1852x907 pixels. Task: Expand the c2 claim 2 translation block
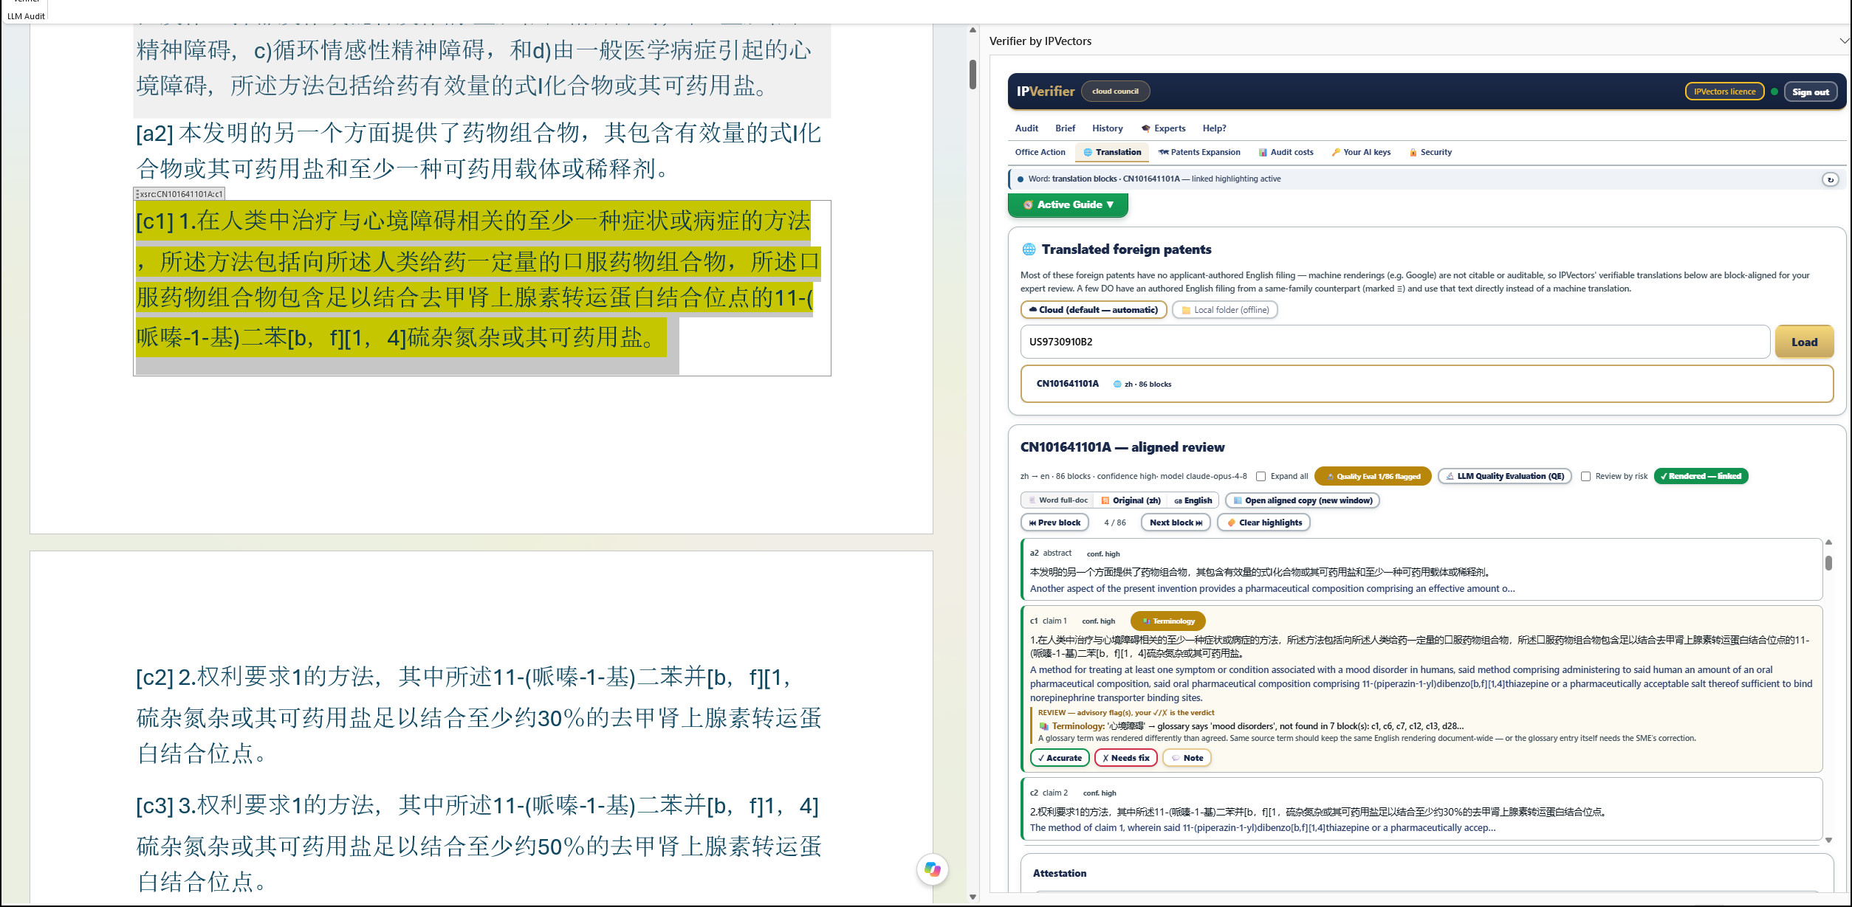click(x=1421, y=810)
